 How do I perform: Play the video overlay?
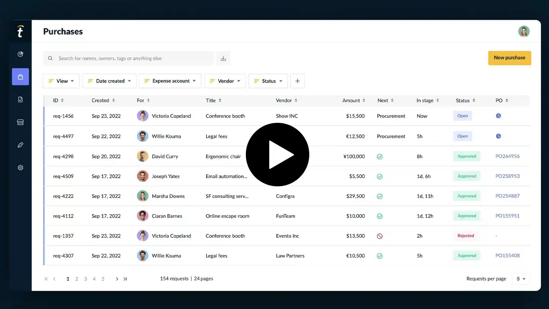[x=277, y=154]
